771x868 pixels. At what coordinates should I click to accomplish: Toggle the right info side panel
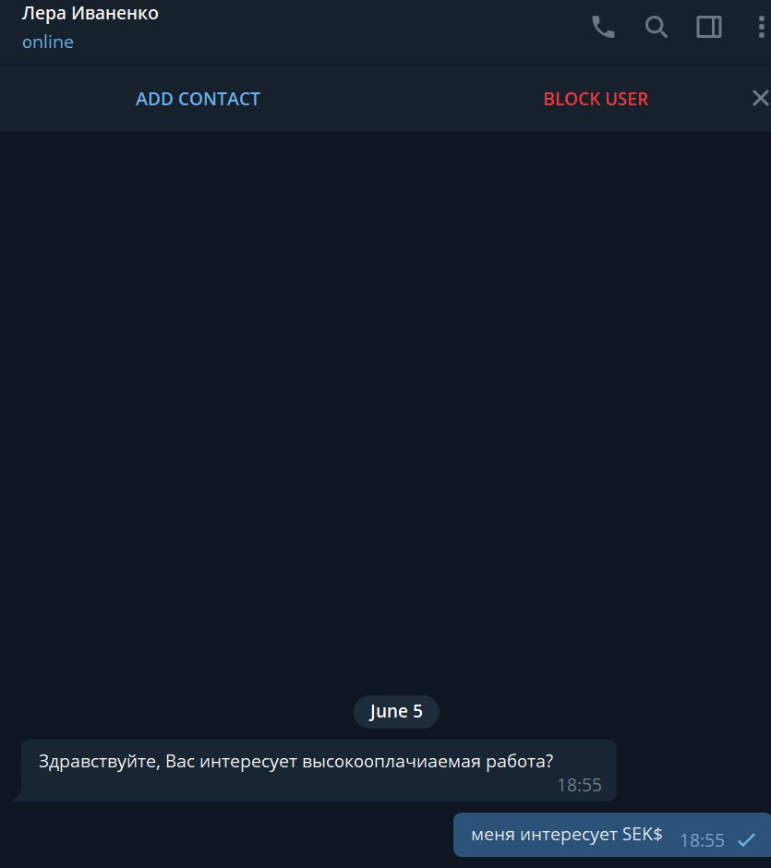[x=708, y=27]
